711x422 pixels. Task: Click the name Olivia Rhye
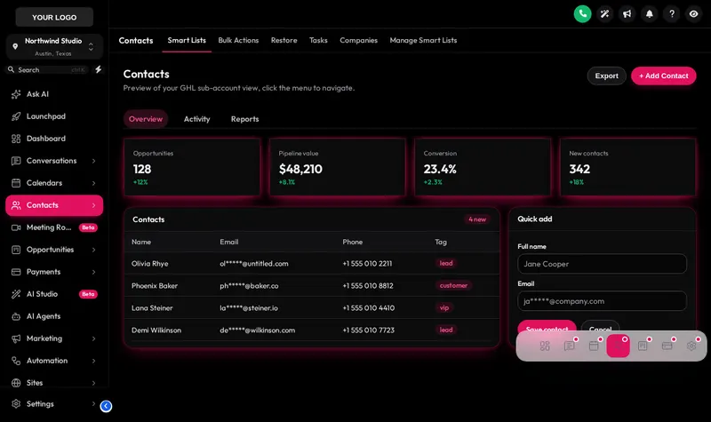(x=149, y=263)
